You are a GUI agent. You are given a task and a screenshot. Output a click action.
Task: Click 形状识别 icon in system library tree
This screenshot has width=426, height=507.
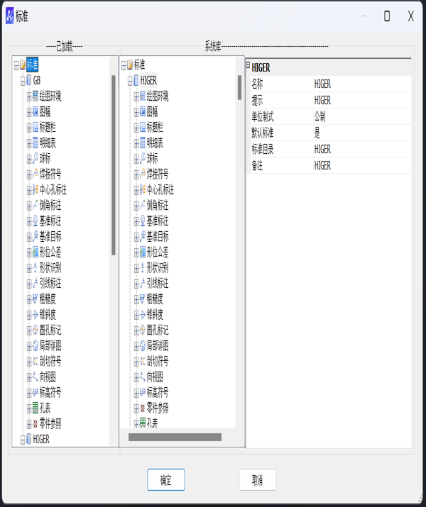click(x=143, y=268)
